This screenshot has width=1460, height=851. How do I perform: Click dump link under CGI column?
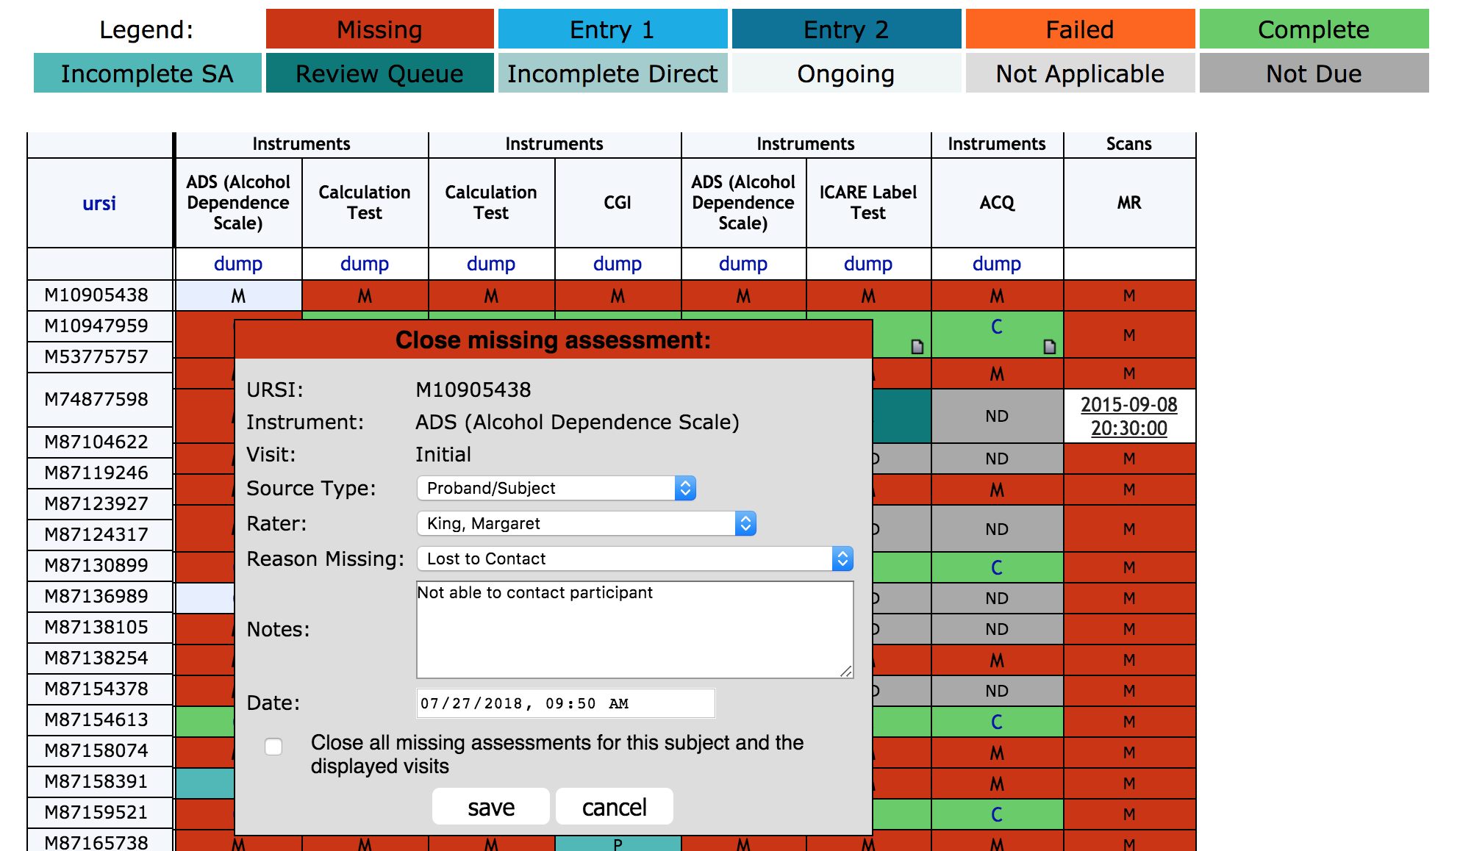point(618,264)
